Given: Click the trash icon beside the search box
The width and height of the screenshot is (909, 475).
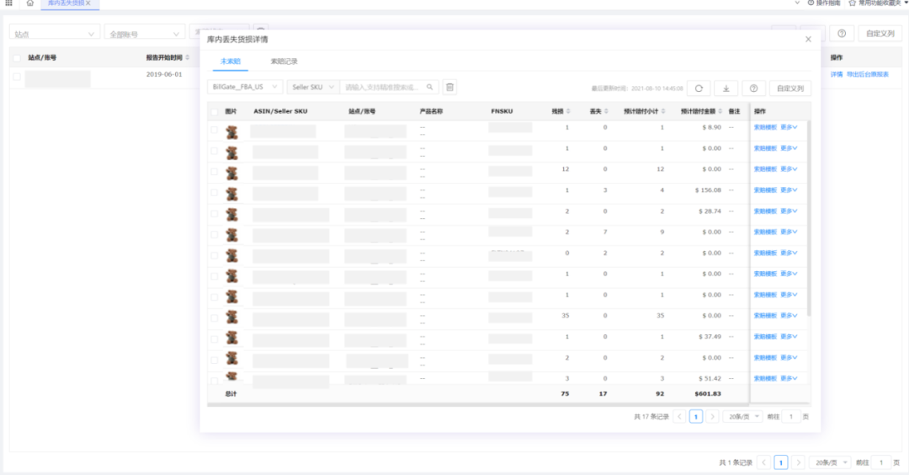Looking at the screenshot, I should pyautogui.click(x=450, y=87).
